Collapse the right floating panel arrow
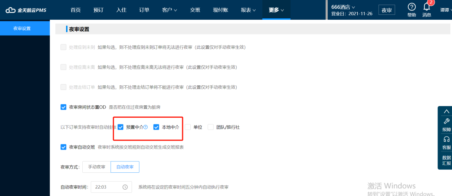Screen dimensions: 452x196 [447, 111]
